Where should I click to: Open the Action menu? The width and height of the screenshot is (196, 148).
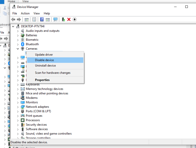point(25,13)
